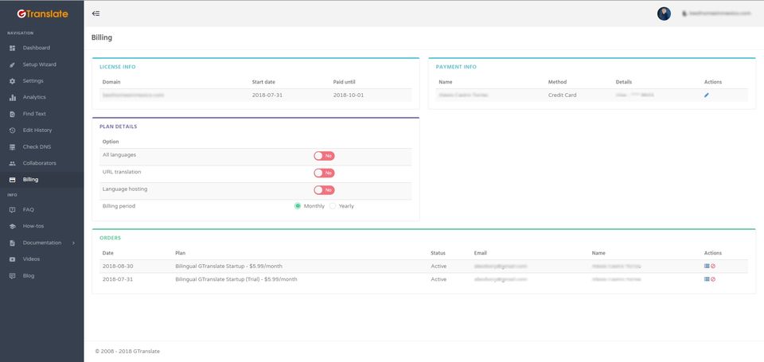Open Analytics in the navigation
This screenshot has width=764, height=362.
[34, 97]
